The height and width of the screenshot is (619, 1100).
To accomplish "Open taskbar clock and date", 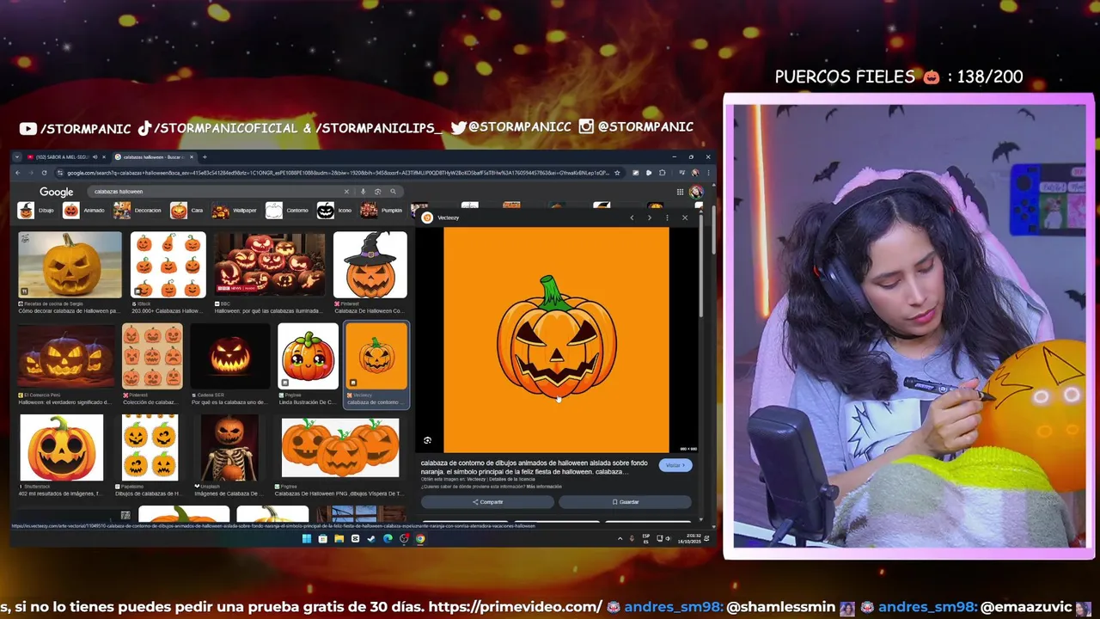I will point(687,539).
